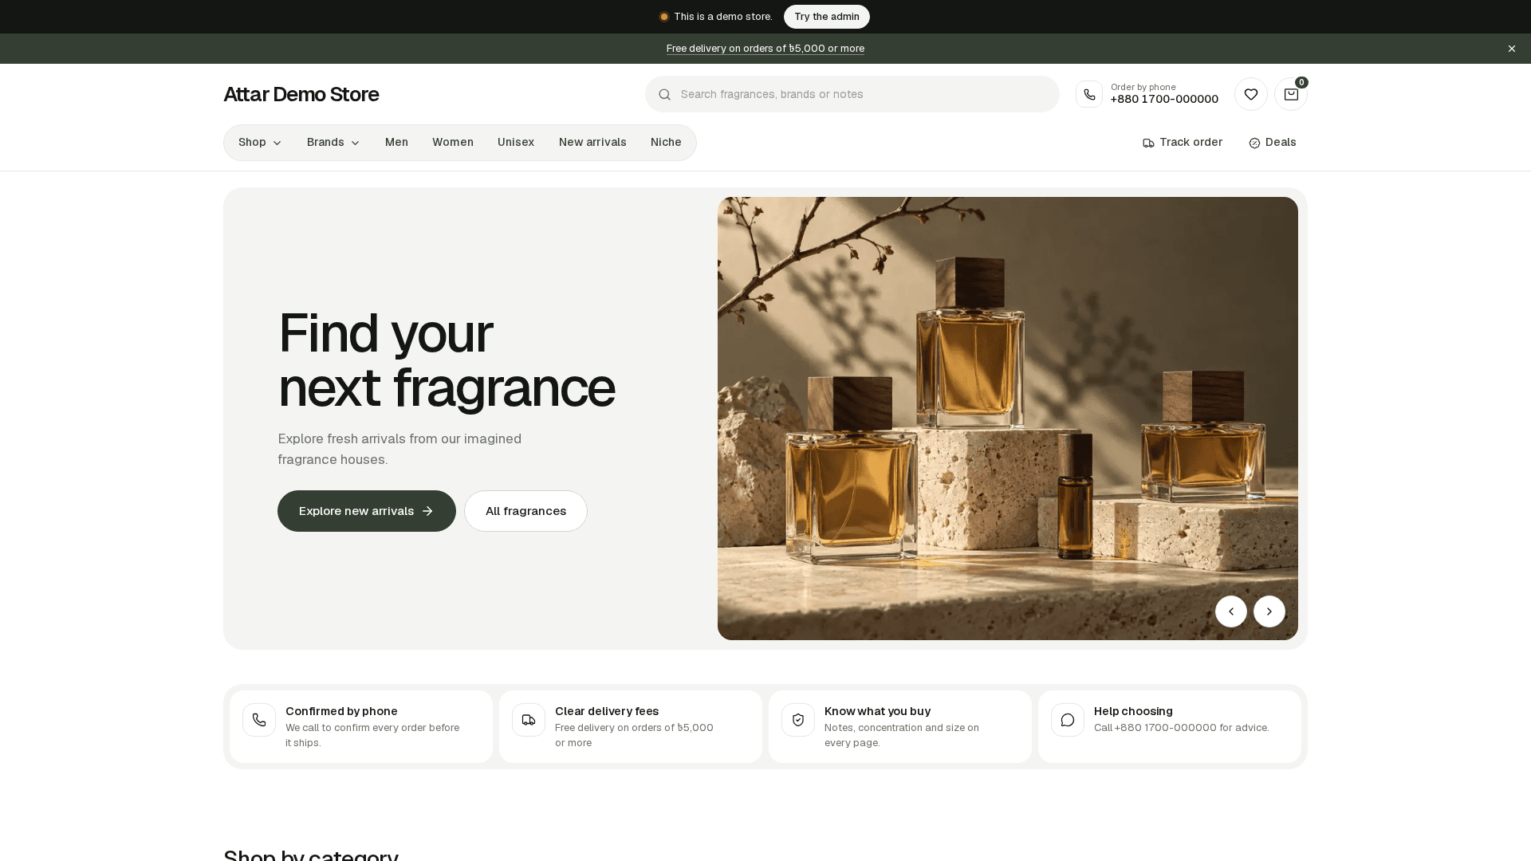Image resolution: width=1531 pixels, height=861 pixels.
Task: Click 'Help choosing' title text
Action: pyautogui.click(x=1133, y=711)
